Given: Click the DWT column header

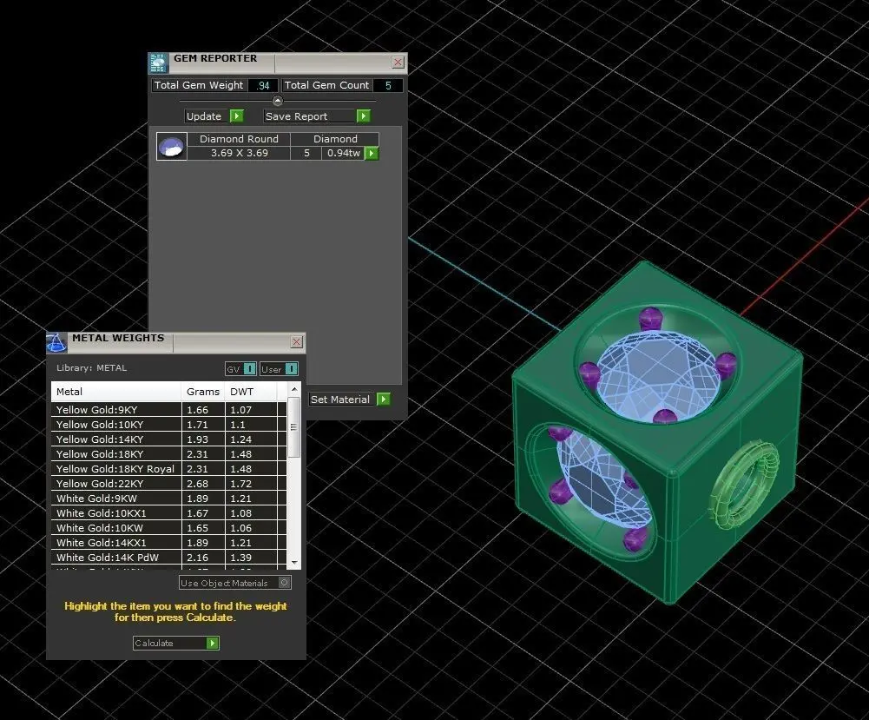Looking at the screenshot, I should [251, 392].
